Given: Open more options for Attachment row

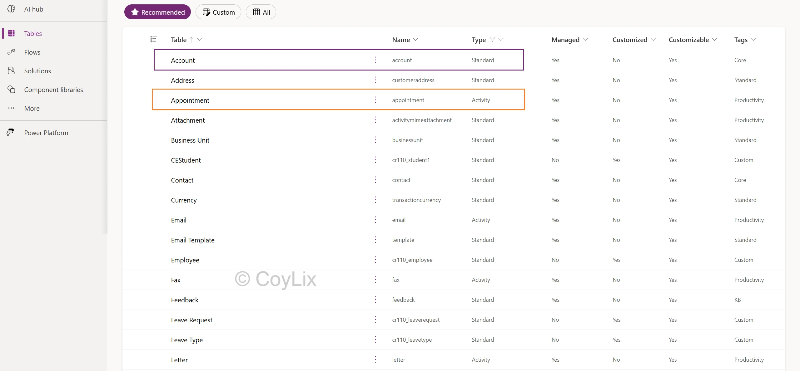Looking at the screenshot, I should (x=375, y=120).
